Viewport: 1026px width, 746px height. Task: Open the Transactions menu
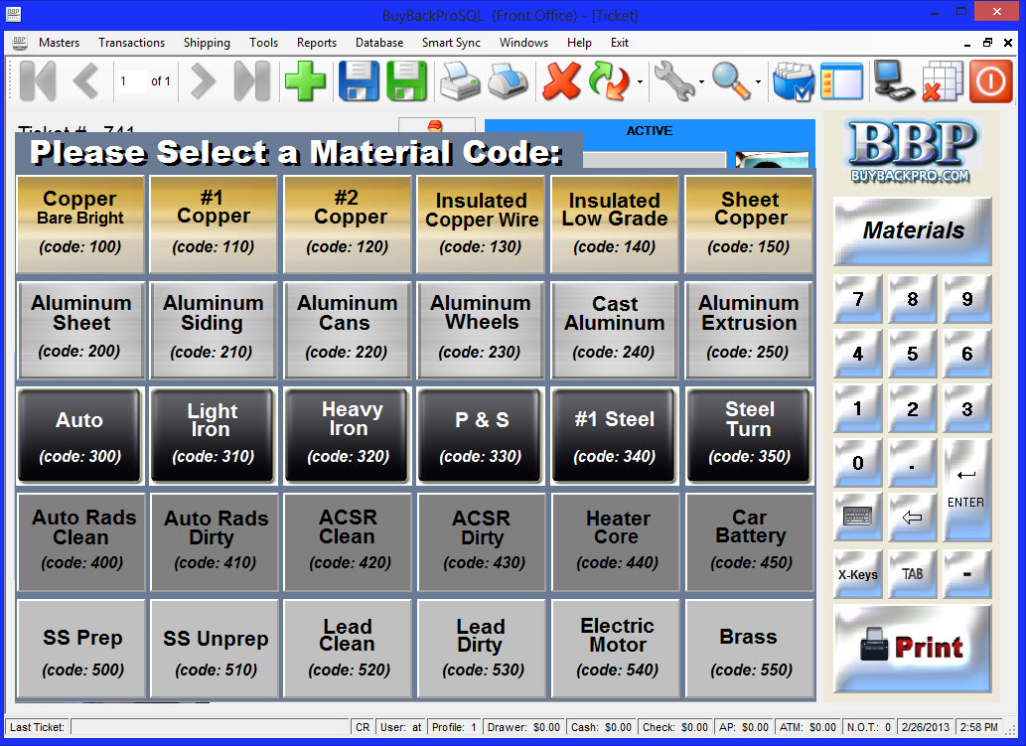click(x=131, y=43)
